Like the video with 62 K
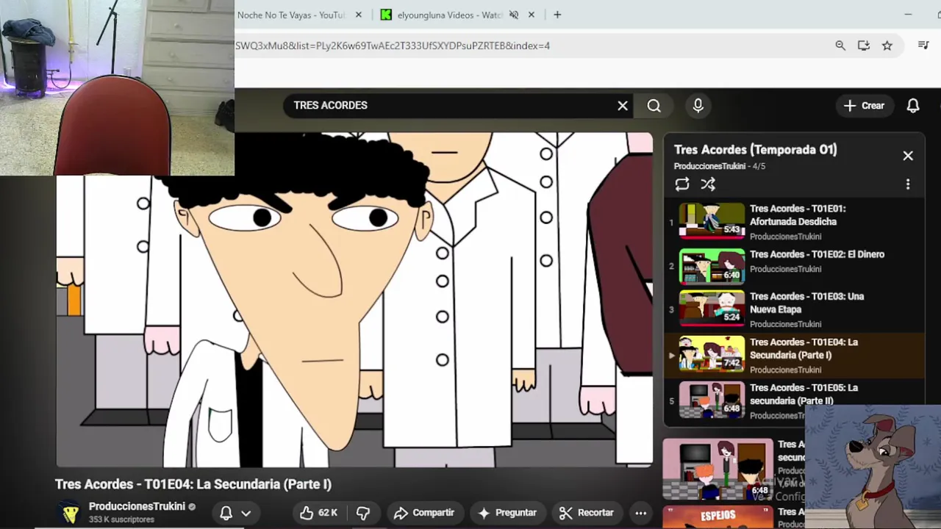Viewport: 941px width, 529px height. click(318, 513)
